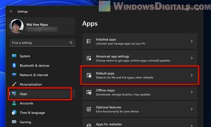Expand Offline maps chevron
211x127 pixels.
click(x=192, y=92)
